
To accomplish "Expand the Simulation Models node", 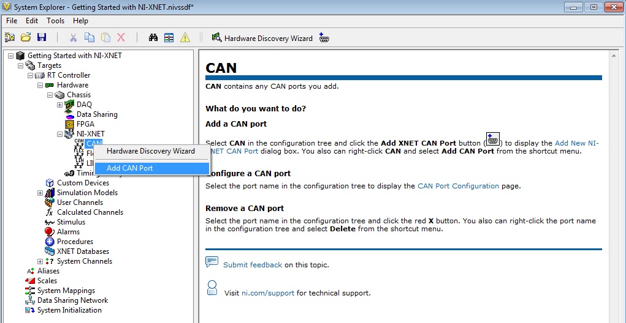I will [x=40, y=193].
